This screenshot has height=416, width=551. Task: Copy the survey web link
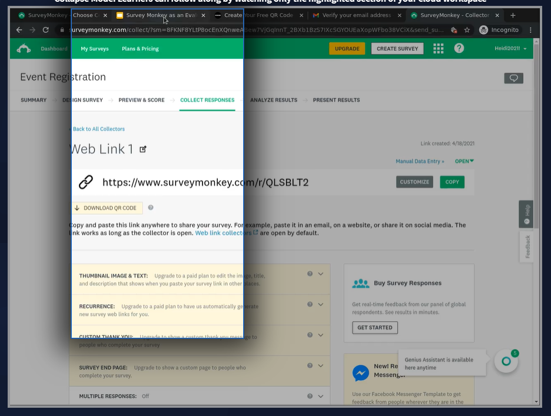(x=452, y=182)
